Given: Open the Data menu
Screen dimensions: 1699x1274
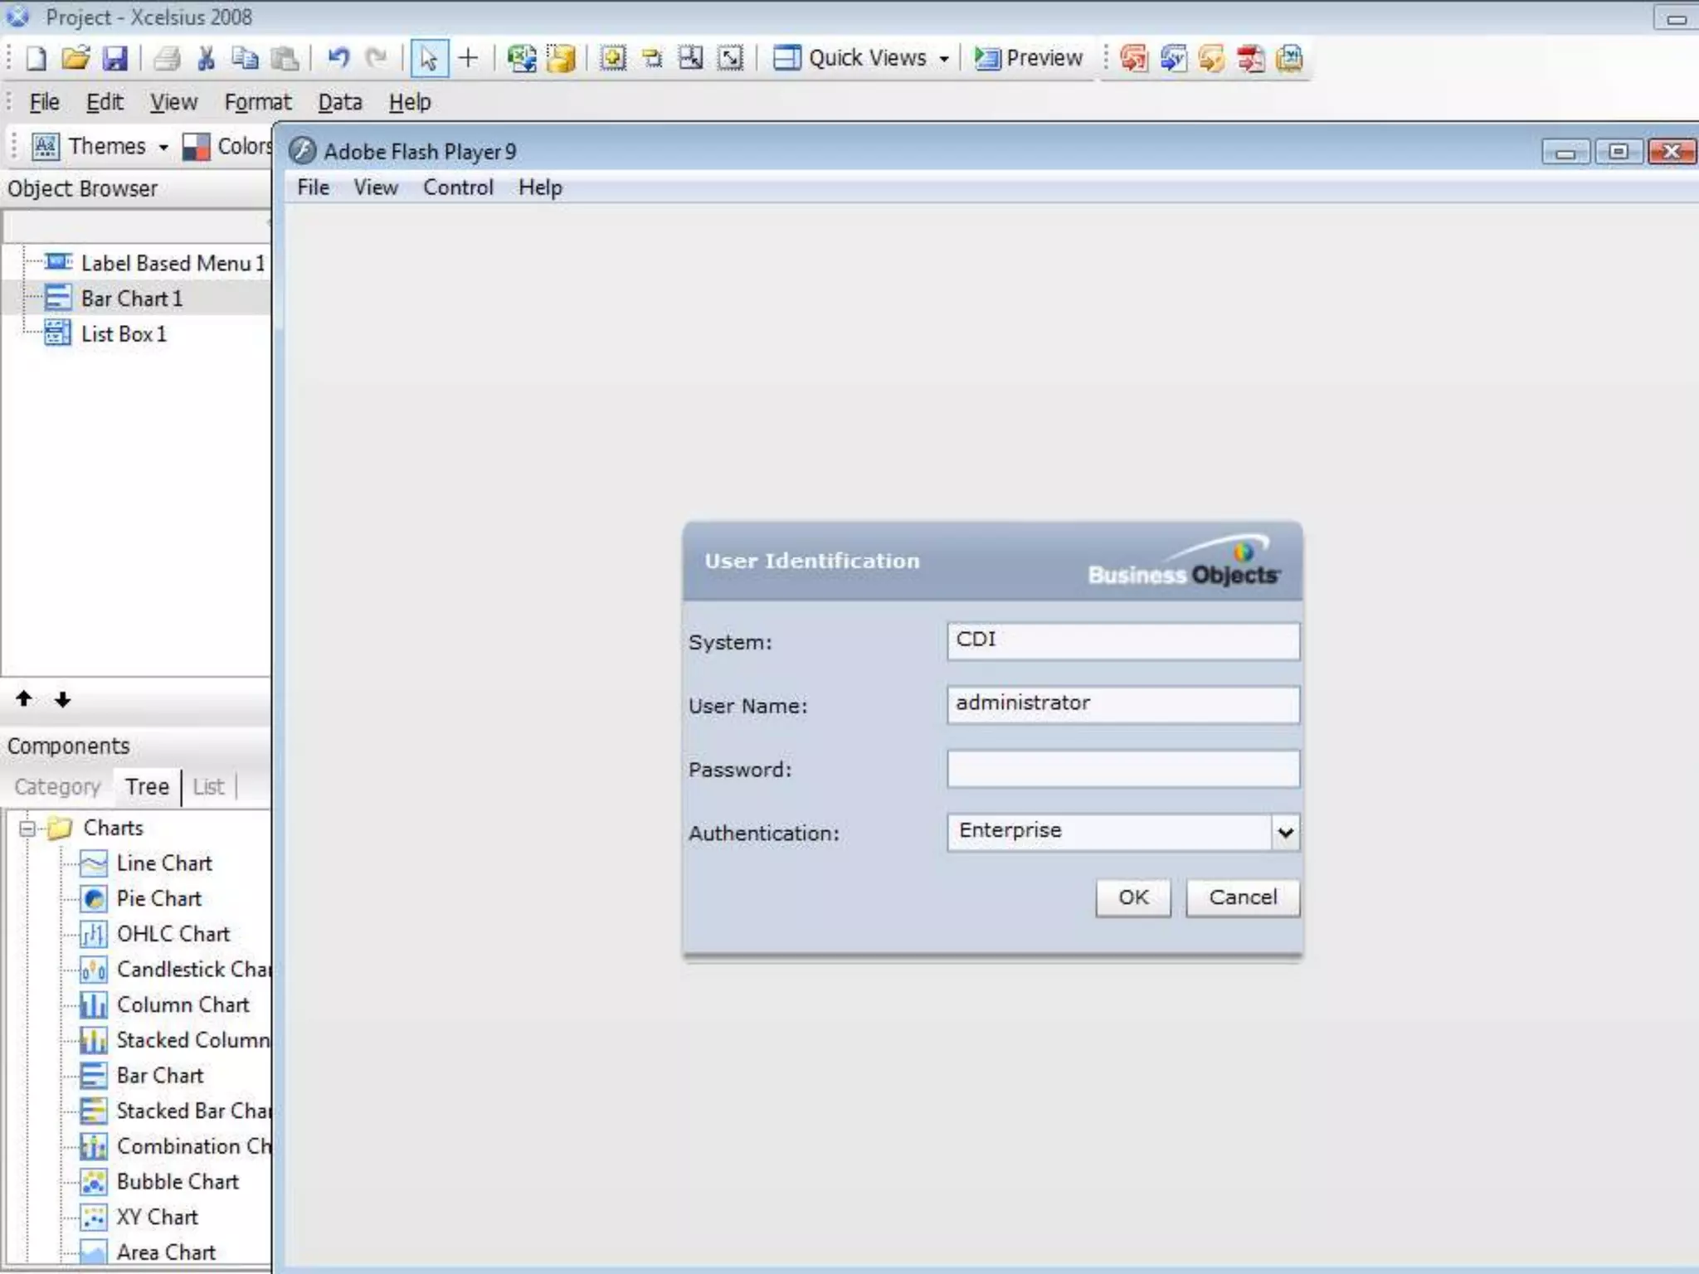Looking at the screenshot, I should 340,102.
